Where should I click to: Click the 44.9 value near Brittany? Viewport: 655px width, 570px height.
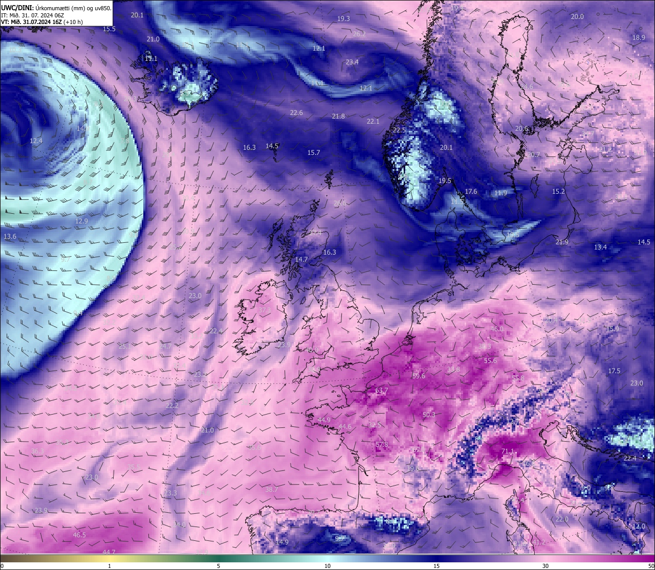point(324,420)
